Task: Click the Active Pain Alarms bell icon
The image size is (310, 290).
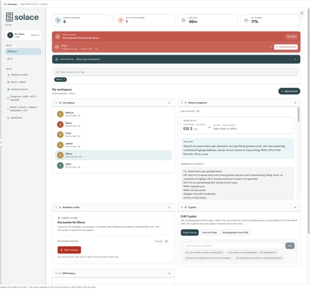Action: (x=121, y=20)
